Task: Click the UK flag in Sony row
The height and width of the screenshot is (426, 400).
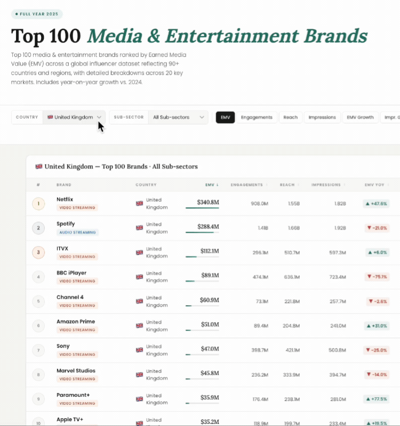Action: 139,350
